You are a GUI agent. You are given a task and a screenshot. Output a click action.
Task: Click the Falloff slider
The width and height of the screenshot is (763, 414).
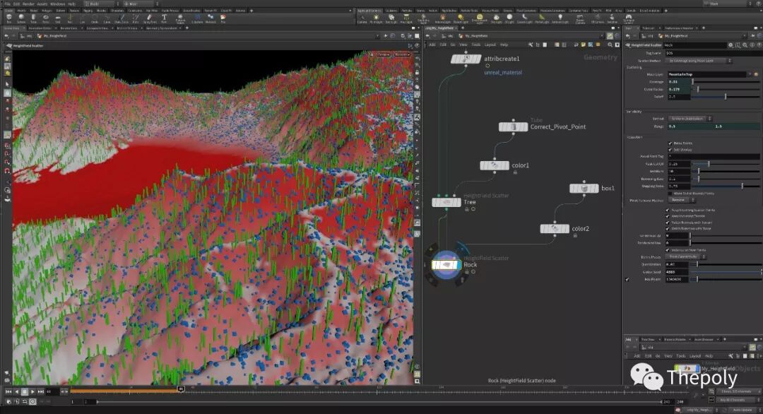coord(725,97)
